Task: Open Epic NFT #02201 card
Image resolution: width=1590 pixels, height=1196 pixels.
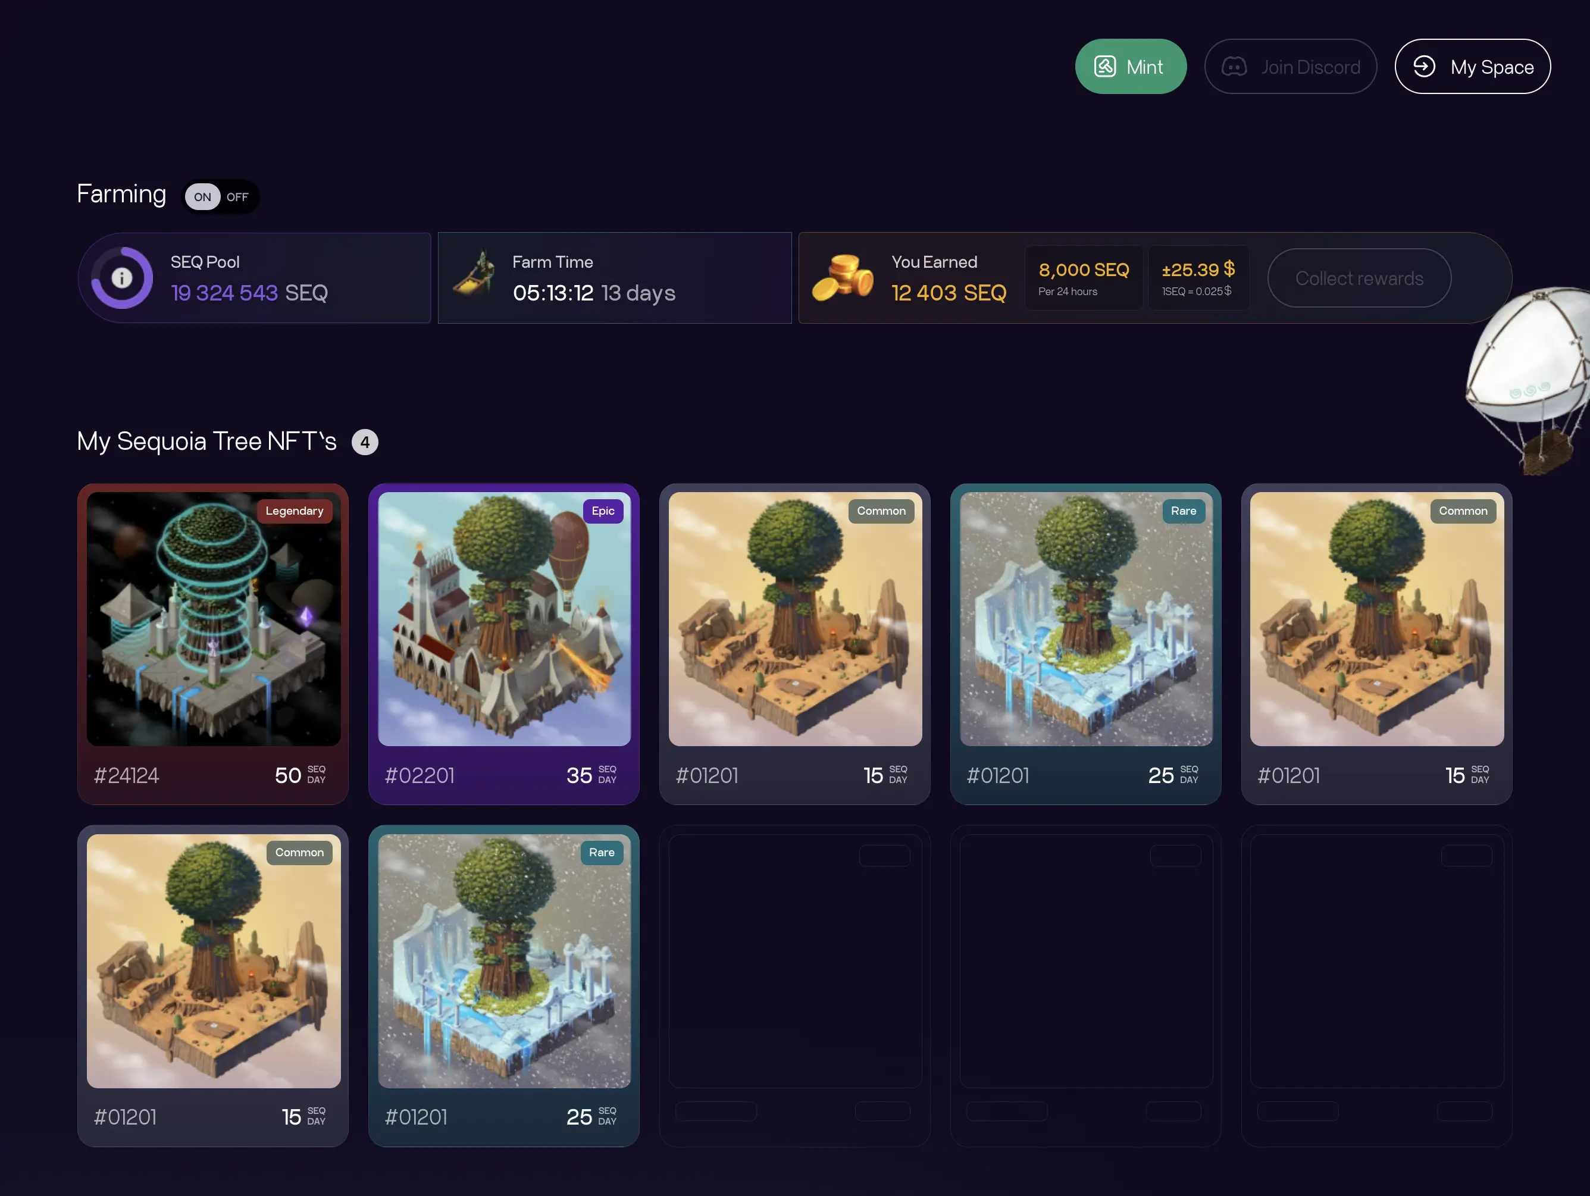Action: pos(504,644)
